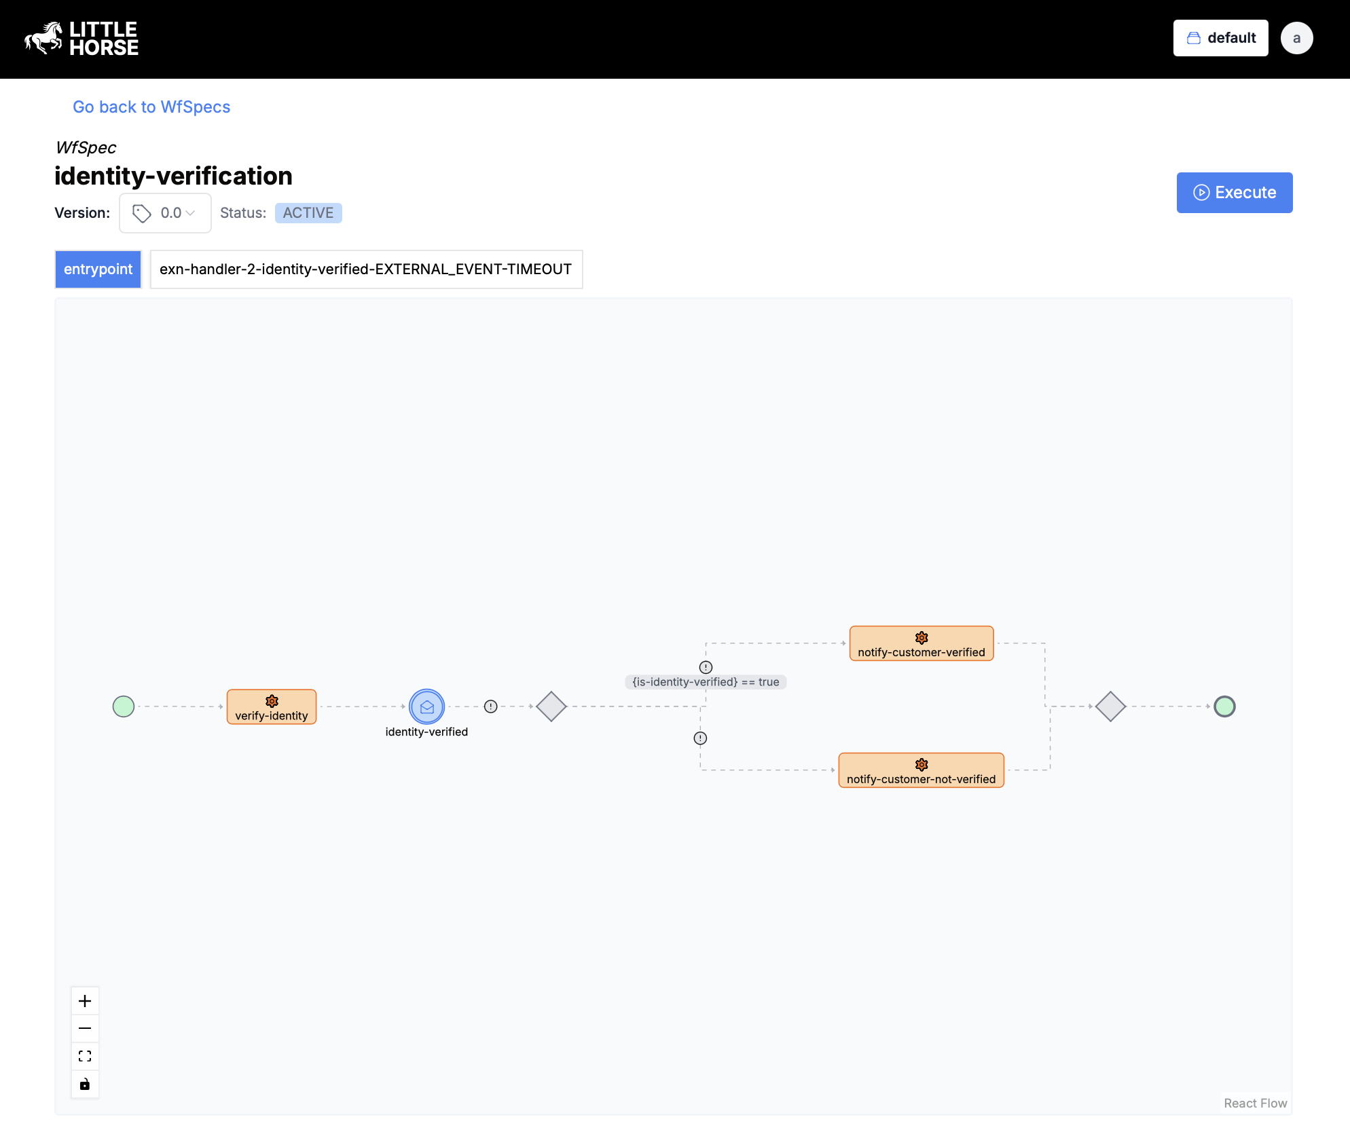
Task: Click the ACTIVE status badge
Action: pyautogui.click(x=308, y=212)
